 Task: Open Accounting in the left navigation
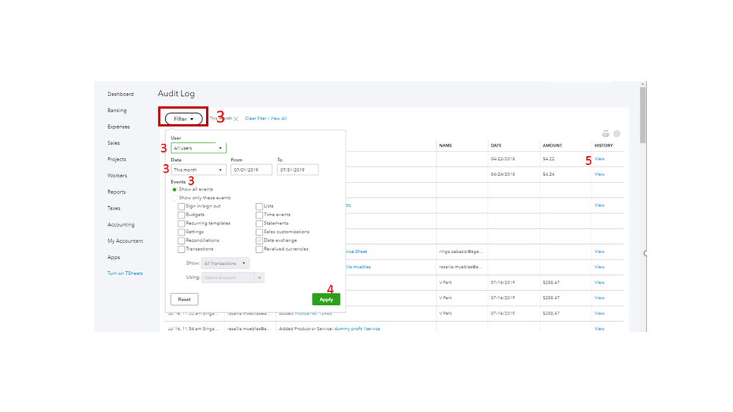coord(121,224)
